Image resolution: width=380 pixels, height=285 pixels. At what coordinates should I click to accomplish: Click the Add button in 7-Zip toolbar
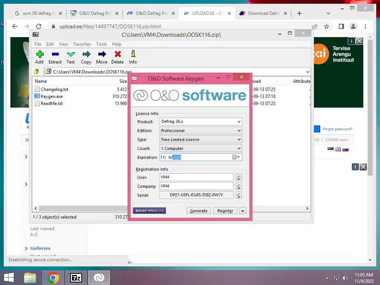39,57
